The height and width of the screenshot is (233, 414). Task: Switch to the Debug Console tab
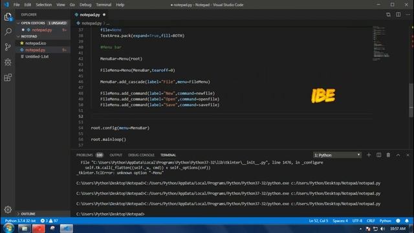141,155
